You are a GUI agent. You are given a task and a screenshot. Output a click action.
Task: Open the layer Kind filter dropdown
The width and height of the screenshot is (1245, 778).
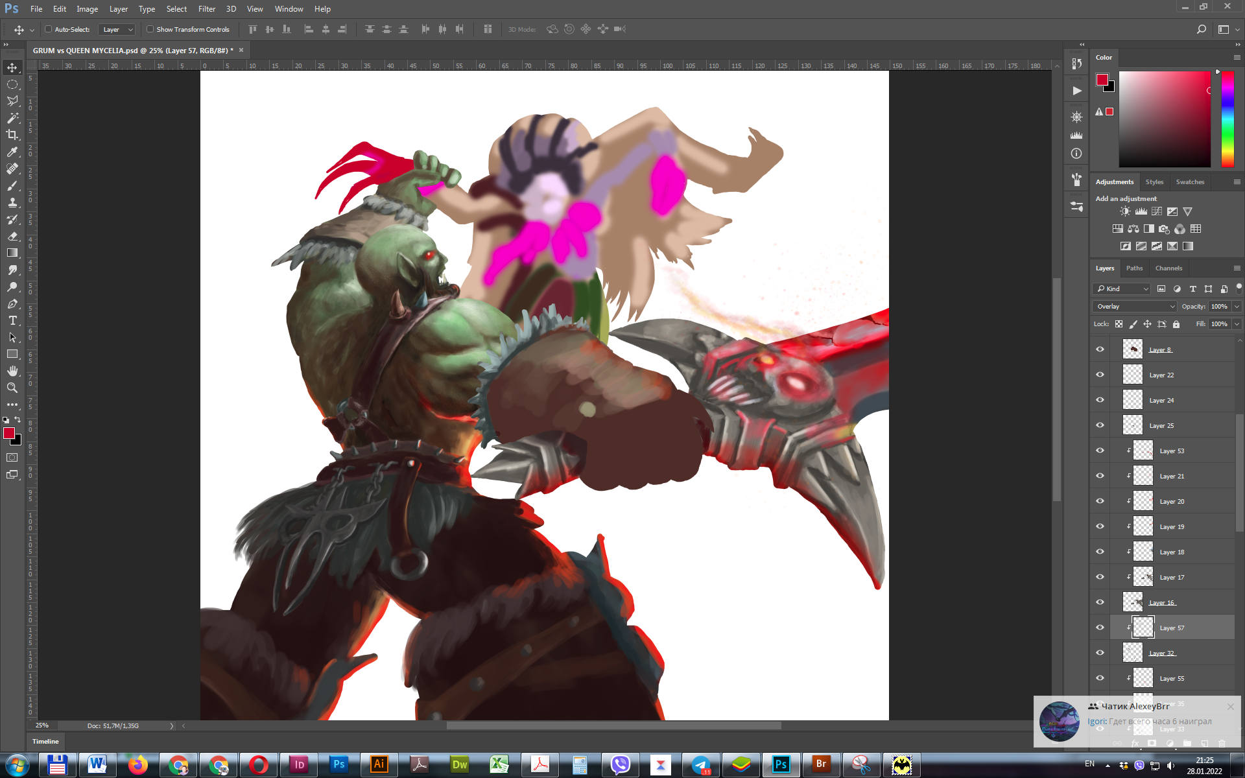1122,289
